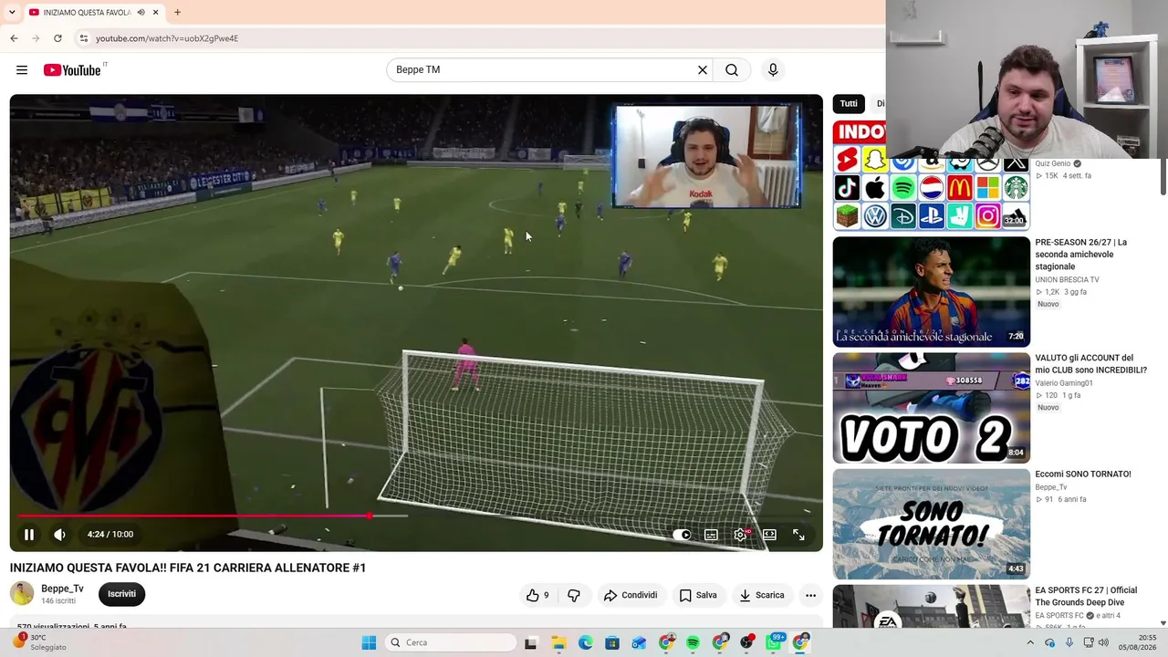Open the Beppe_Tv channel name link
Screen dimensions: 1168x657
pyautogui.click(x=62, y=589)
